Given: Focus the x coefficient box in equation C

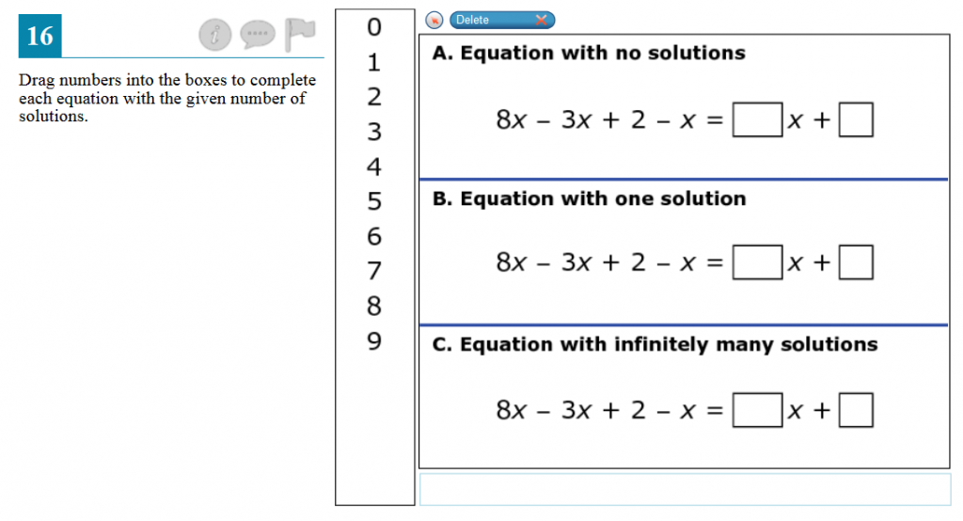Looking at the screenshot, I should 757,410.
